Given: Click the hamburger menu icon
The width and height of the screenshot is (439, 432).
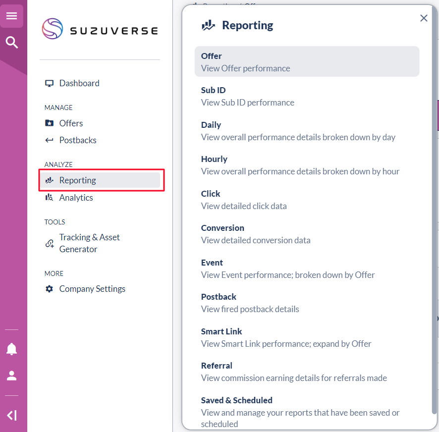Looking at the screenshot, I should [11, 16].
